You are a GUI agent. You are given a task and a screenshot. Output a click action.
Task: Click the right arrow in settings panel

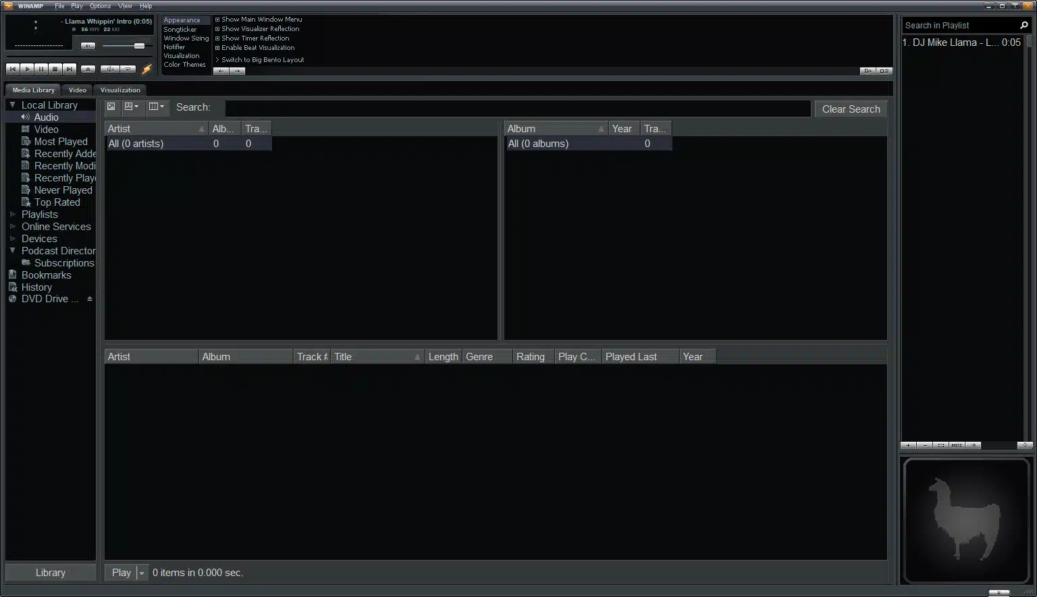coord(237,71)
